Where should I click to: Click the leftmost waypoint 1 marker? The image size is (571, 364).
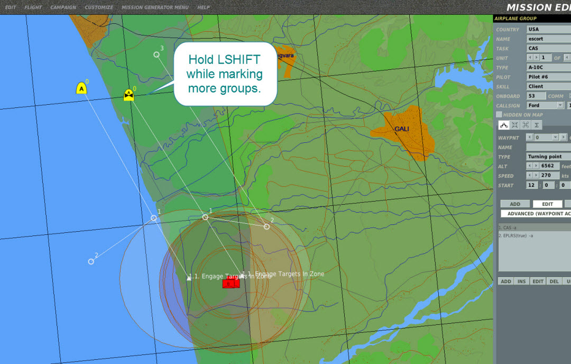point(154,218)
